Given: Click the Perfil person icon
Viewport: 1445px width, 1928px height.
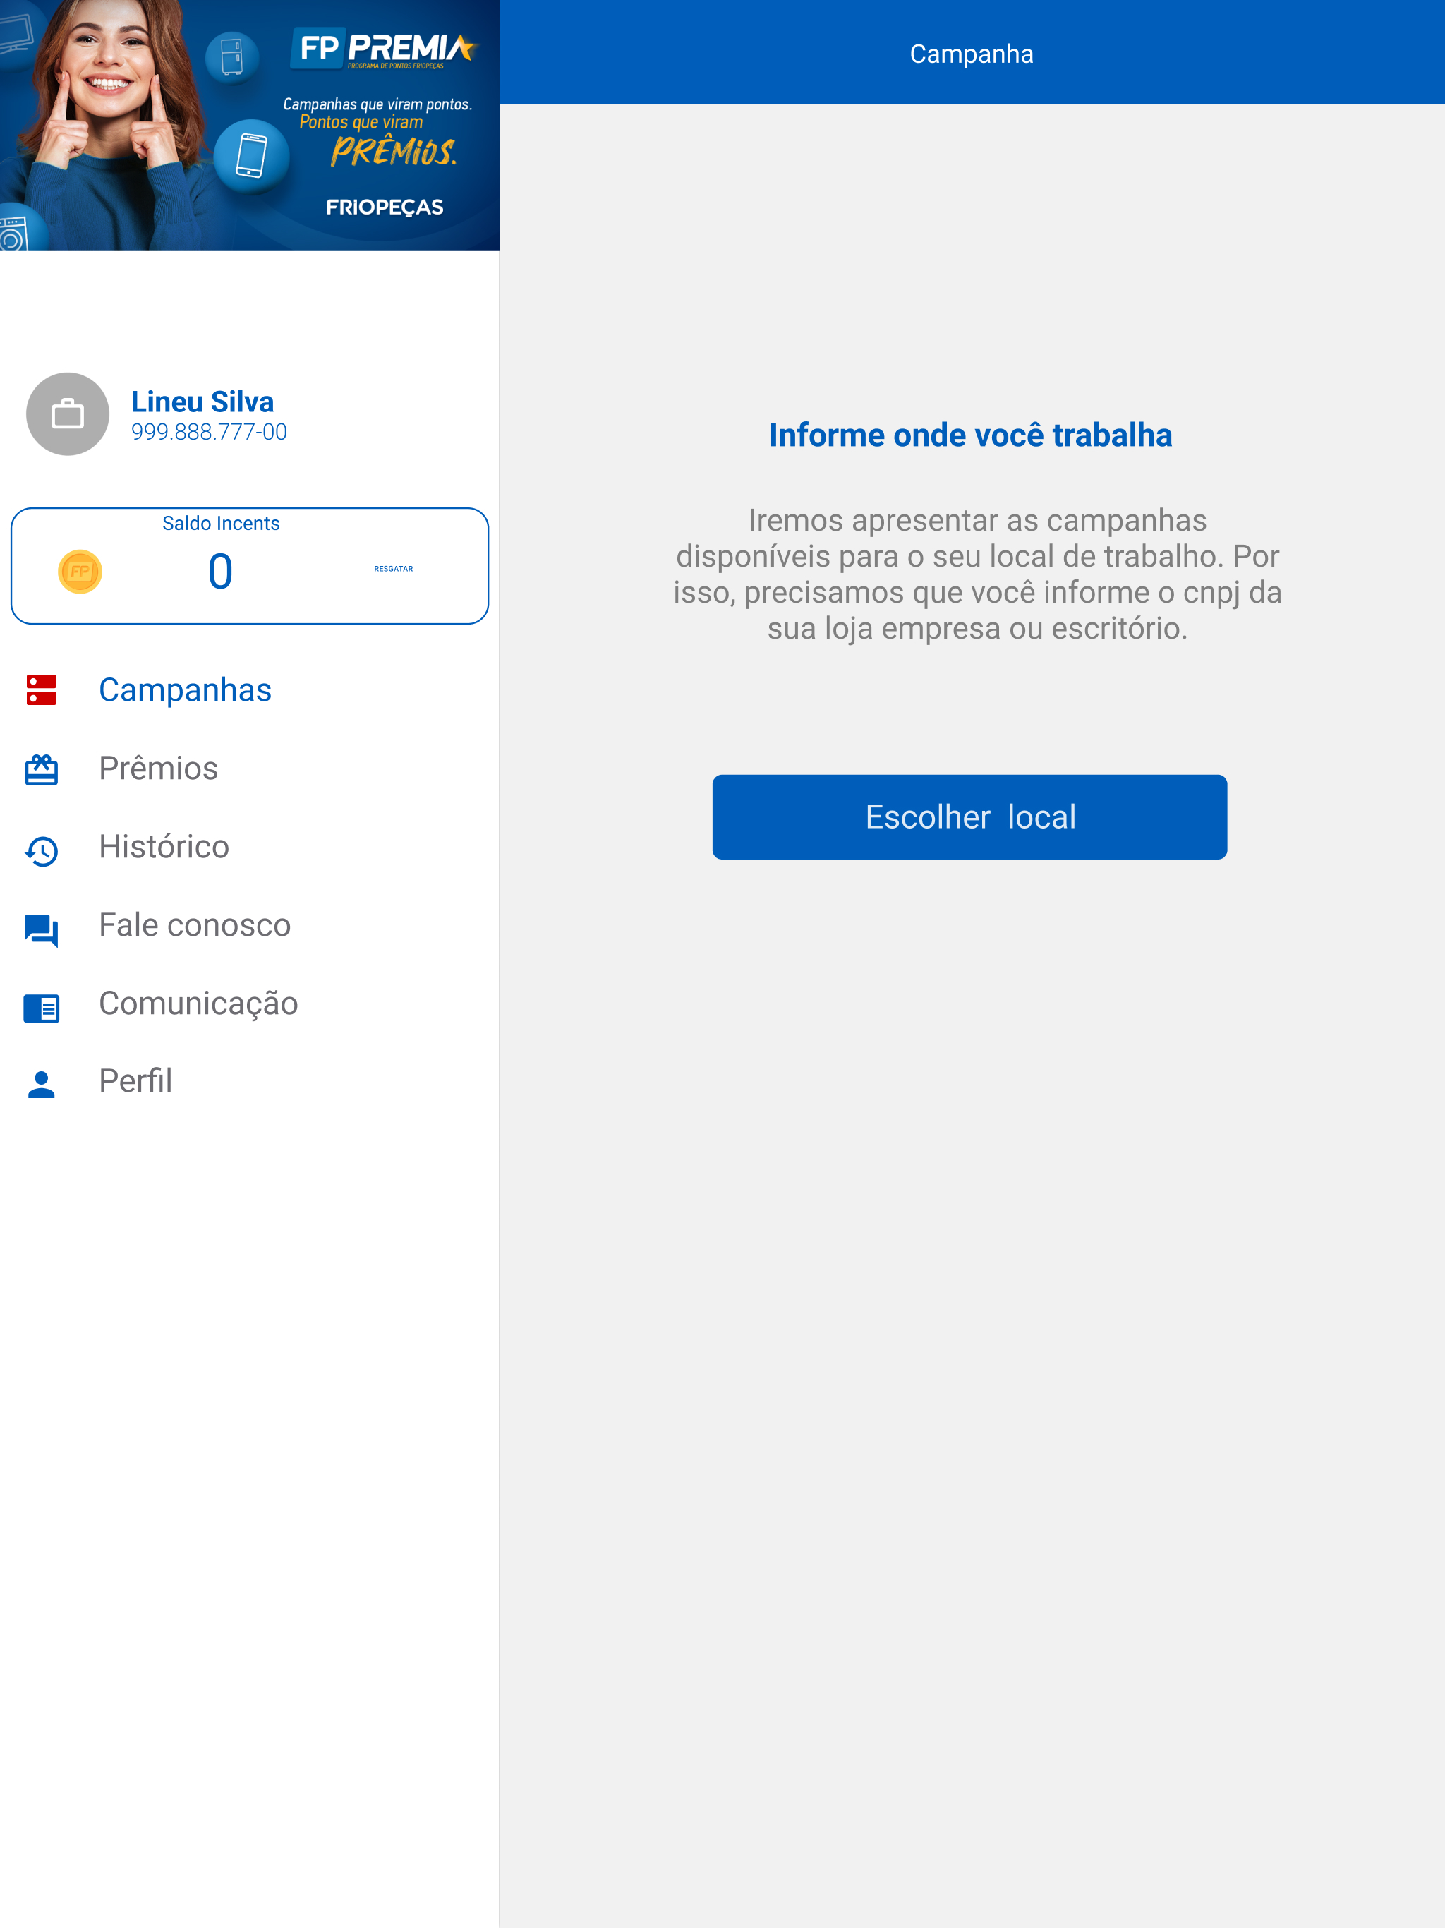Looking at the screenshot, I should pos(41,1084).
